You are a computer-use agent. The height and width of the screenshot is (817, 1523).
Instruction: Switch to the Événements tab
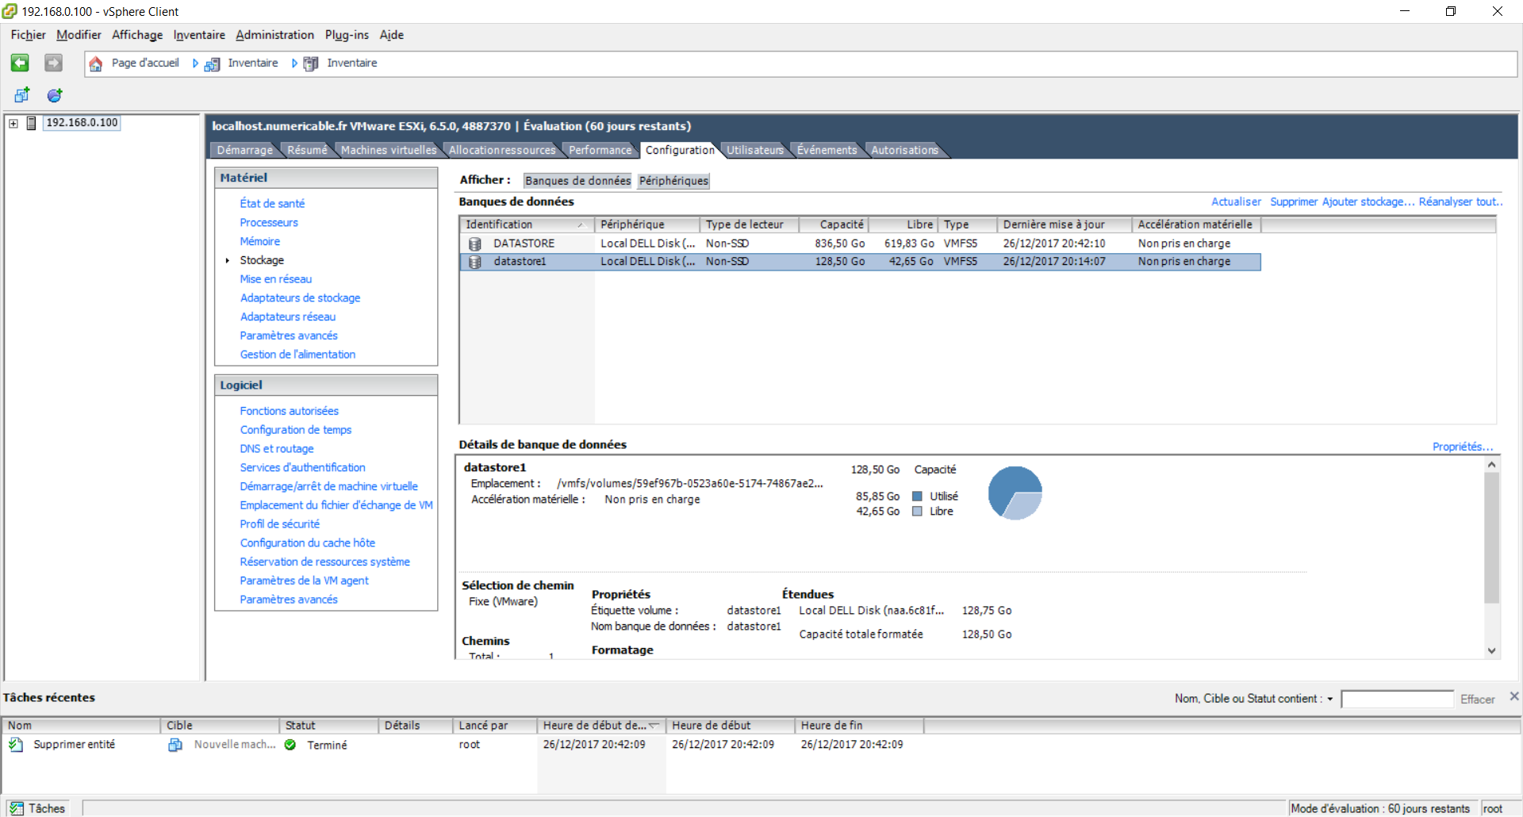(827, 150)
